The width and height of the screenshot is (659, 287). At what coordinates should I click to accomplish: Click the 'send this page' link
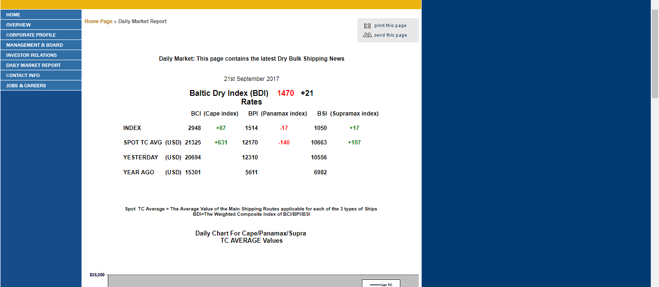pos(390,35)
